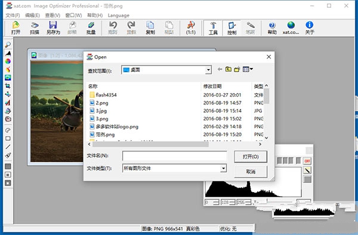This screenshot has height=235, width=358.
Task: Open the 文件(F) menu
Action: [x=13, y=16]
